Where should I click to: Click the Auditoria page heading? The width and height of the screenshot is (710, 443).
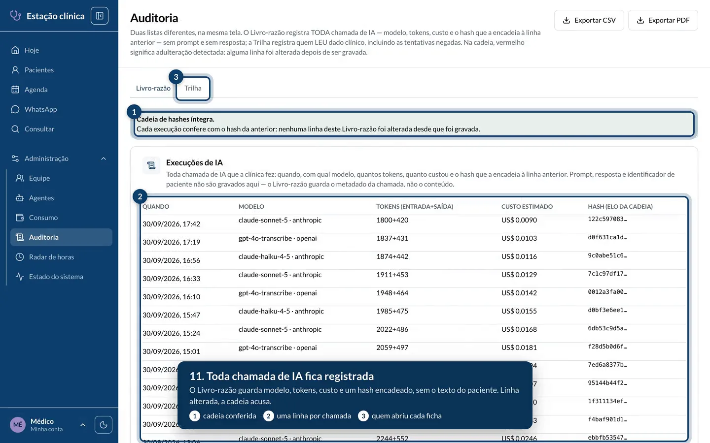(154, 18)
